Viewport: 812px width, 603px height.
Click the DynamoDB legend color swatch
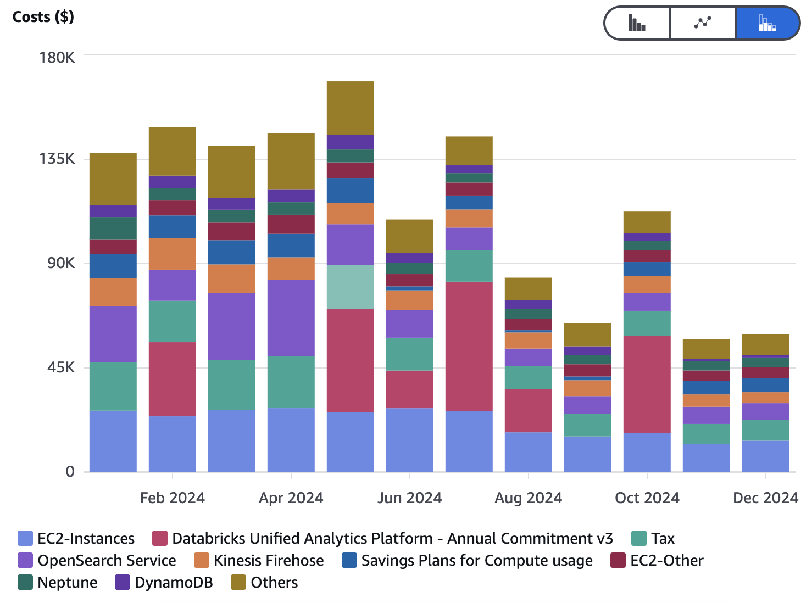pyautogui.click(x=123, y=582)
